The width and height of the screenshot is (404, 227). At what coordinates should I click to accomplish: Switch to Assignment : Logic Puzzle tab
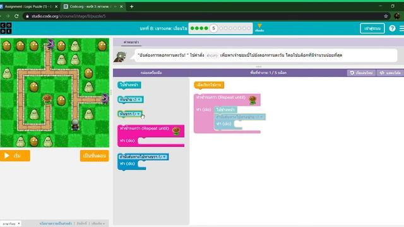coord(29,7)
